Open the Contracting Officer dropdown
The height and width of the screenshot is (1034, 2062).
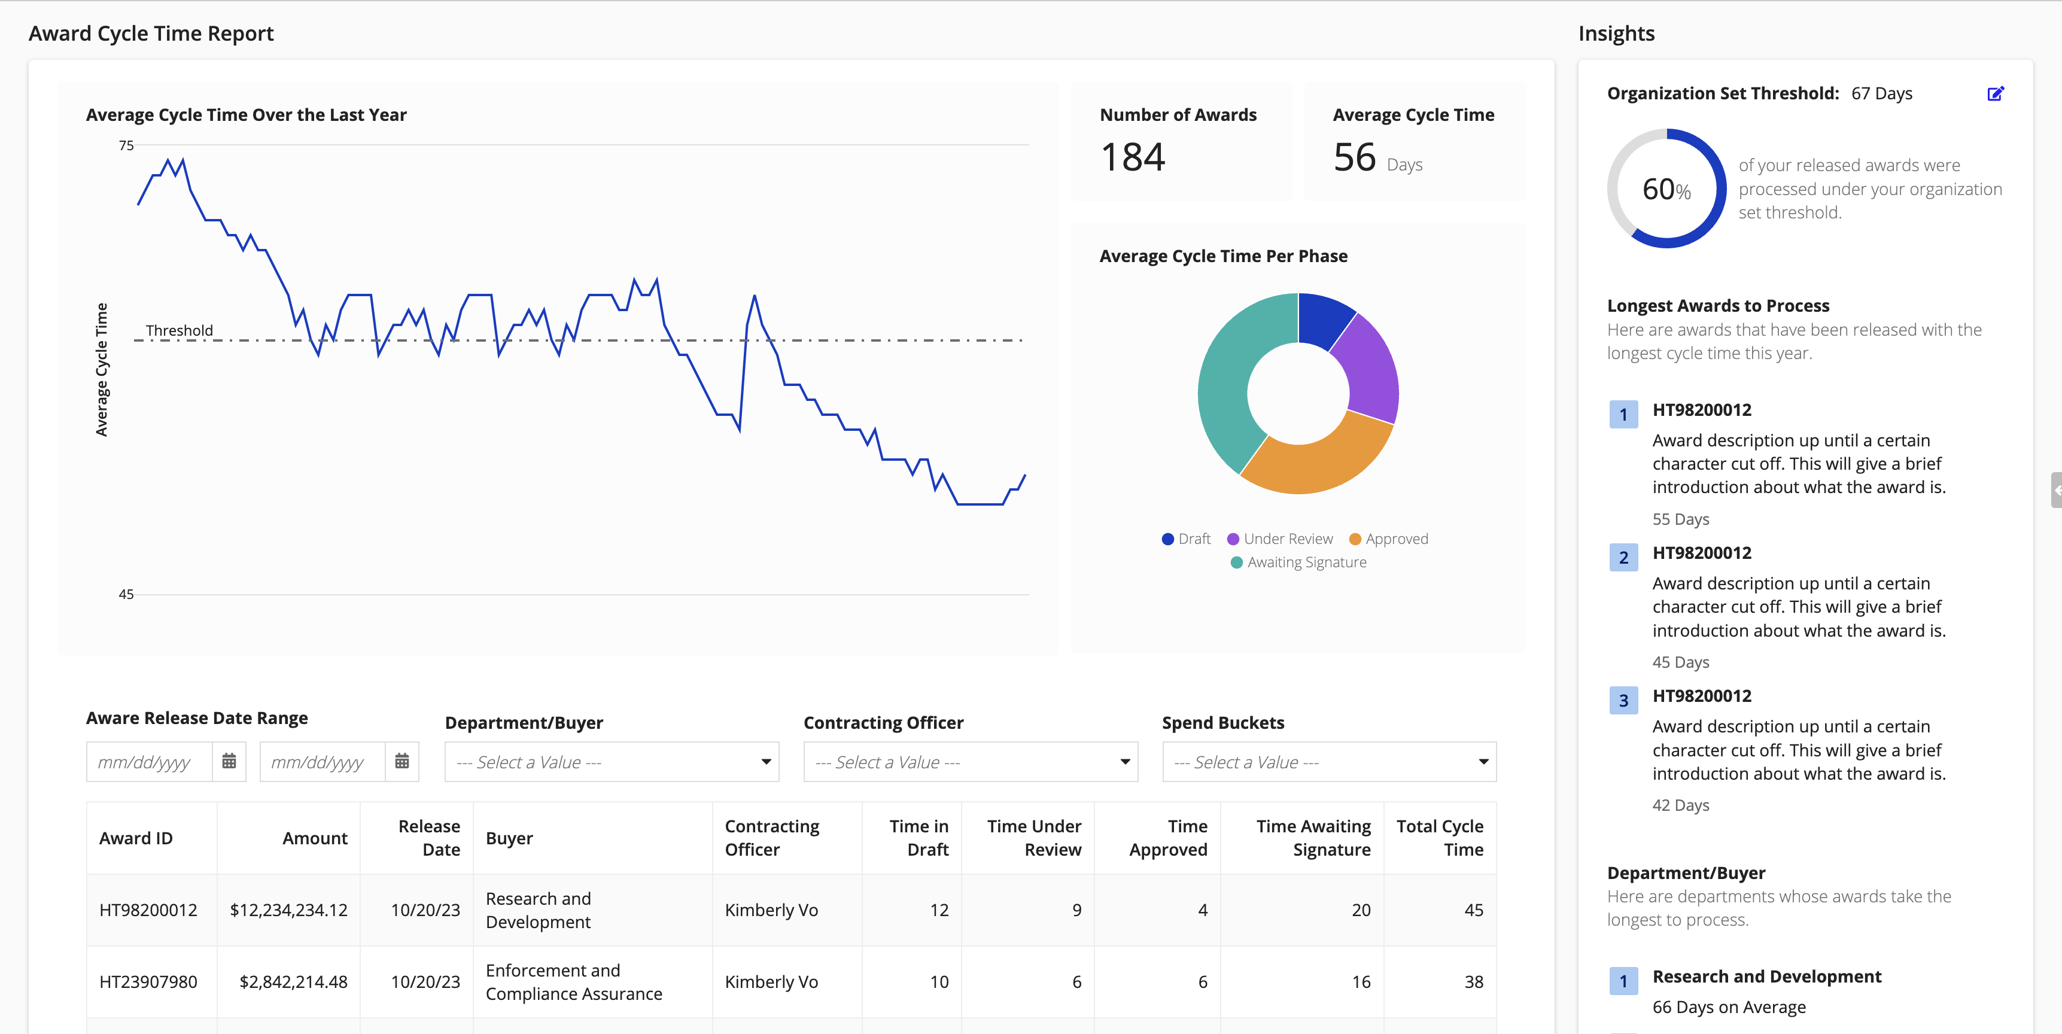pos(970,762)
